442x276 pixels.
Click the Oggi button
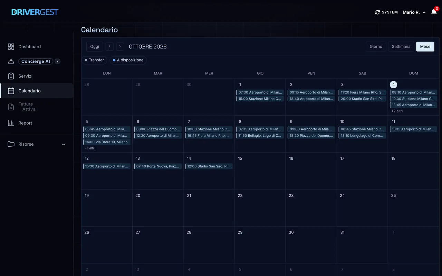95,47
